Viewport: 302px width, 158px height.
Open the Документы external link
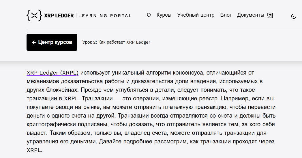251,15
